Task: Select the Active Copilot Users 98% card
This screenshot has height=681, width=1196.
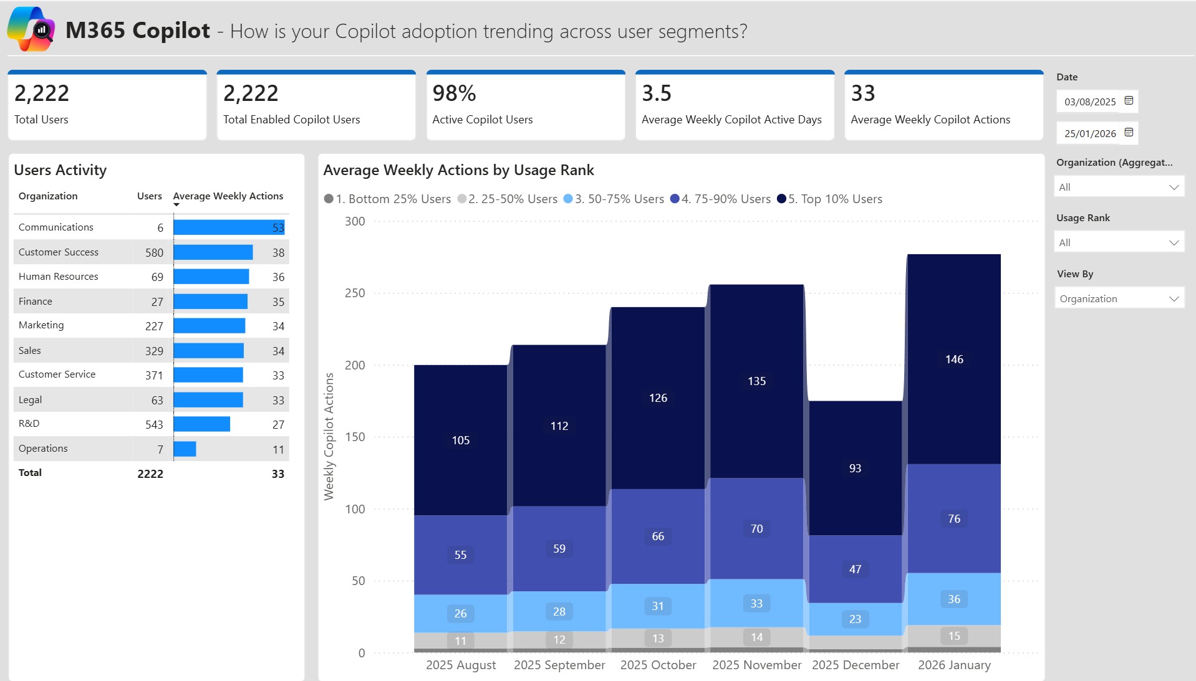Action: (x=526, y=105)
